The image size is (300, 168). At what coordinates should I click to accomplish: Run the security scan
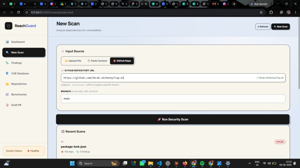pos(173,119)
